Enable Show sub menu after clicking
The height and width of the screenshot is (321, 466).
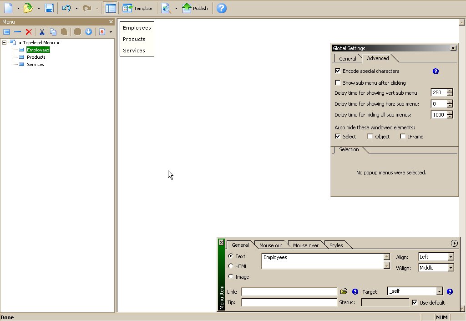[x=338, y=82]
